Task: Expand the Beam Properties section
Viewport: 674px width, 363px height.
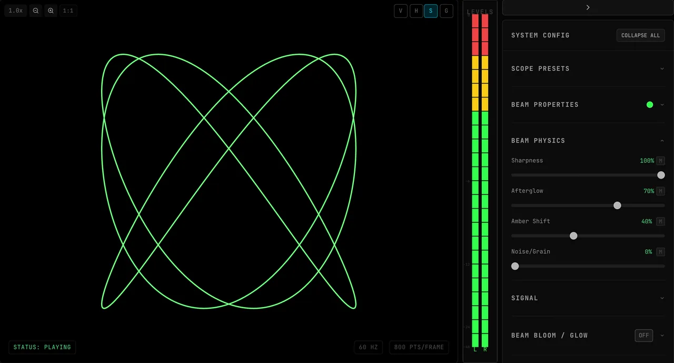Action: click(x=588, y=104)
